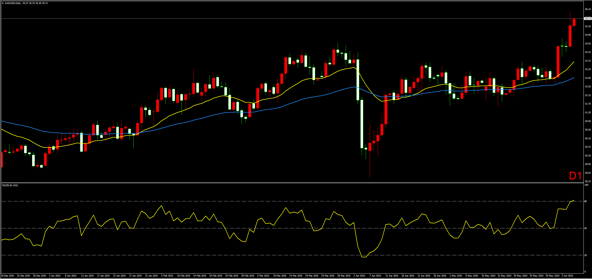The image size is (592, 279).
Task: Click the 32.15 price scale value
Action: (x=588, y=95)
